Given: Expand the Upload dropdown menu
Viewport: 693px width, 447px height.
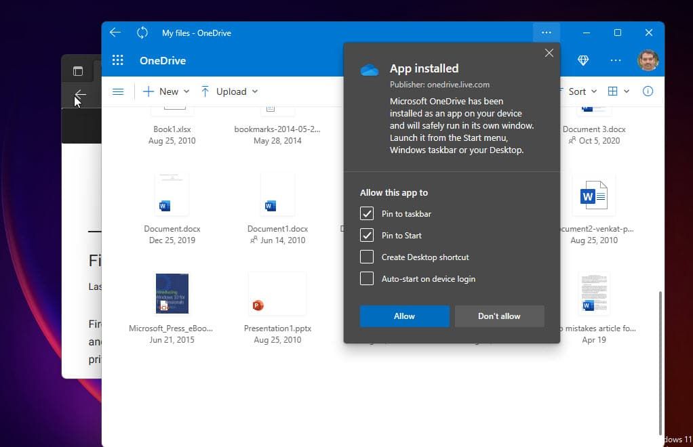Looking at the screenshot, I should (254, 91).
